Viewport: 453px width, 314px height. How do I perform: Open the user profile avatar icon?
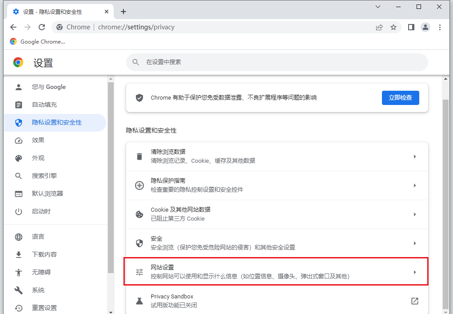[x=425, y=27]
